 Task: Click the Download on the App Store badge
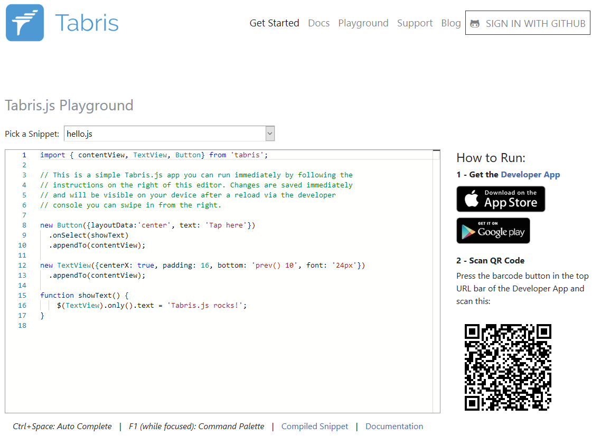(x=501, y=199)
